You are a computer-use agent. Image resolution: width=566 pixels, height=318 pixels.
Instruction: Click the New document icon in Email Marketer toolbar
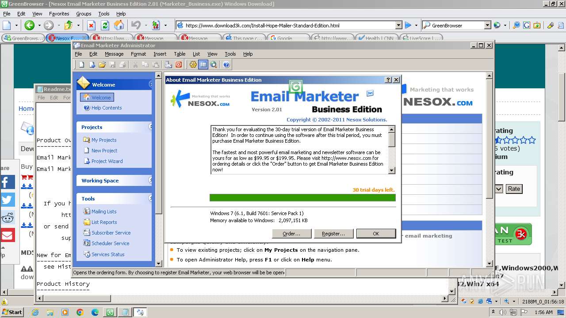click(x=81, y=64)
